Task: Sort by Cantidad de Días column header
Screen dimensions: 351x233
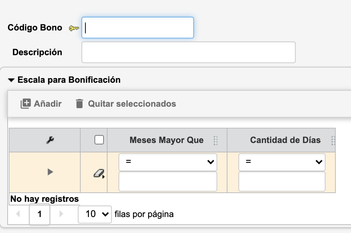Action: 285,140
